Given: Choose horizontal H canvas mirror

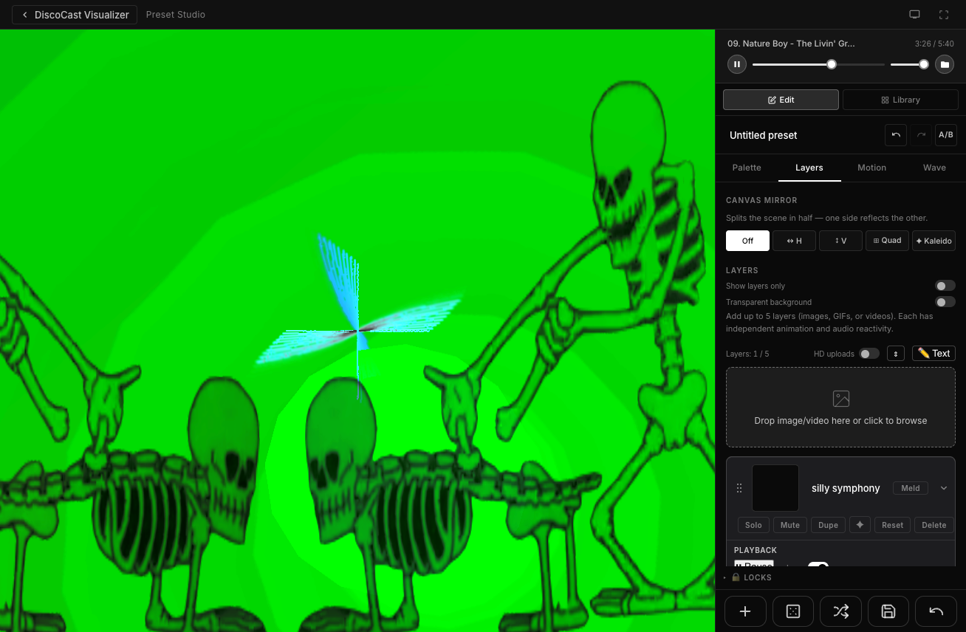Looking at the screenshot, I should coord(794,241).
